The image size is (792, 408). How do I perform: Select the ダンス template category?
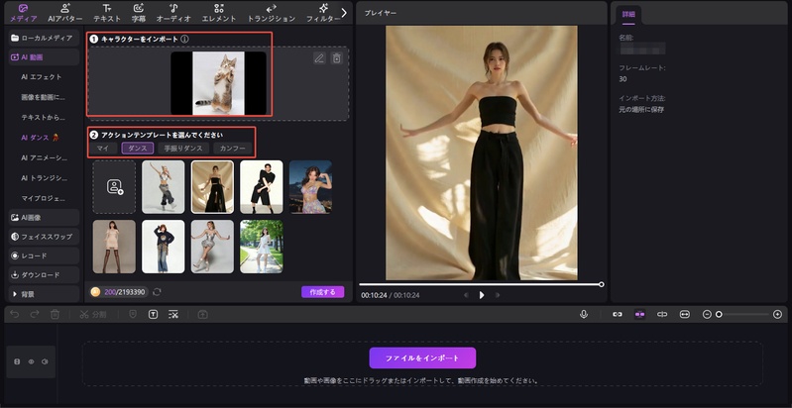[138, 149]
